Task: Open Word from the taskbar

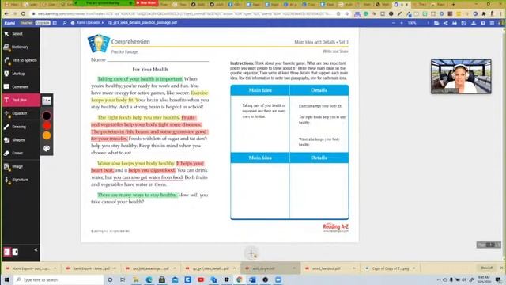Action: click(x=252, y=279)
